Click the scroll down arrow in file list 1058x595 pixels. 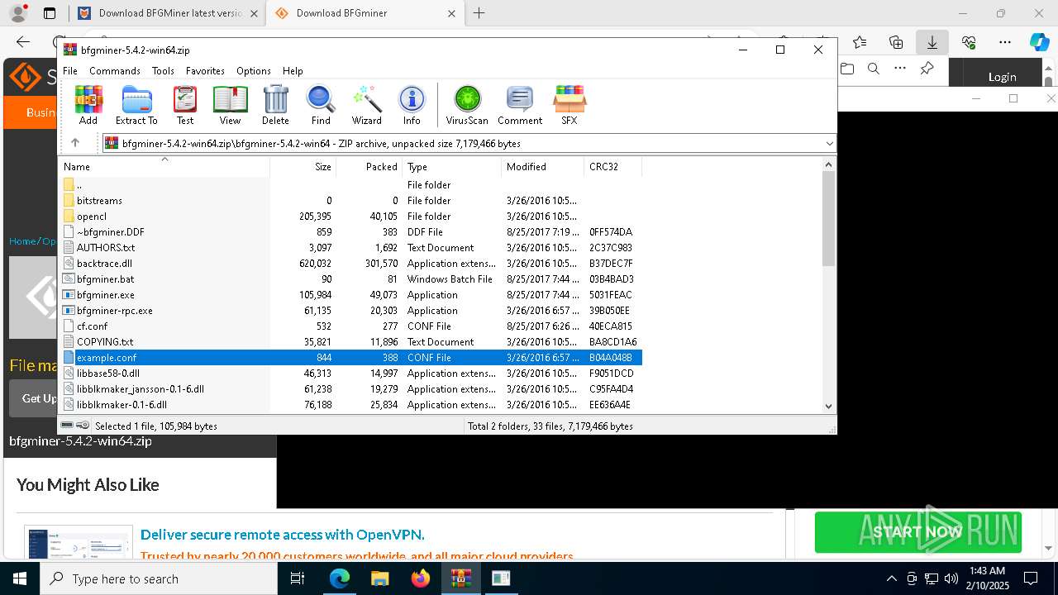[x=828, y=406]
